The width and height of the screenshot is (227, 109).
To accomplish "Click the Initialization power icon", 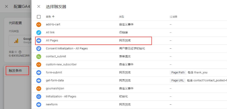I will [39, 96].
